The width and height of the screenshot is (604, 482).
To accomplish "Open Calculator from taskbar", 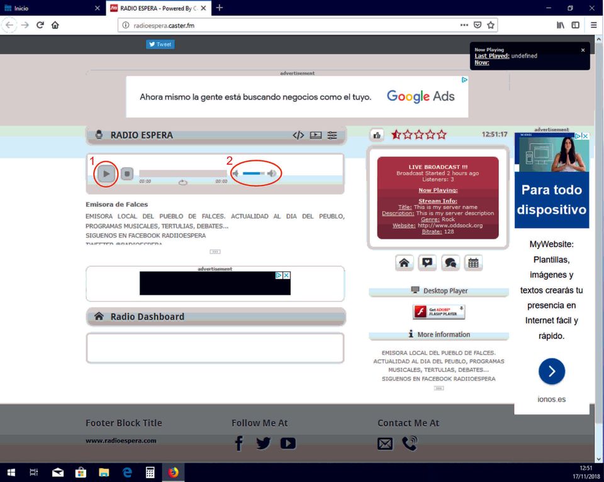I will 150,473.
